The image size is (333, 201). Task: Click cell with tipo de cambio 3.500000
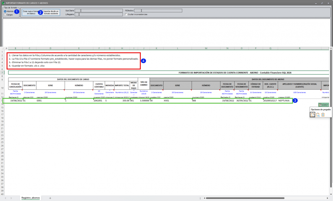tap(144, 101)
